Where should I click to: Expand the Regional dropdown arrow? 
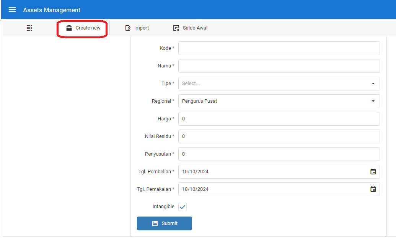[373, 101]
